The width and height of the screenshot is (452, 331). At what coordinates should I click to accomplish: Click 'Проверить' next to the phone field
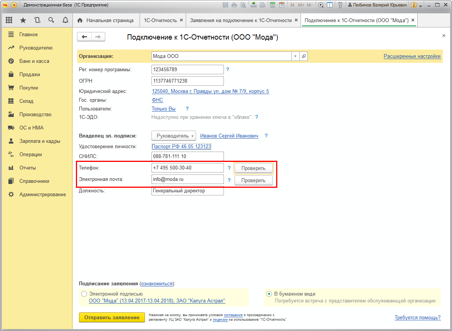coord(253,168)
